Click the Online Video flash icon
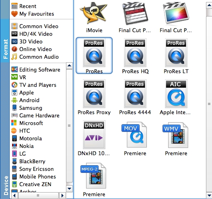 (x=14, y=49)
